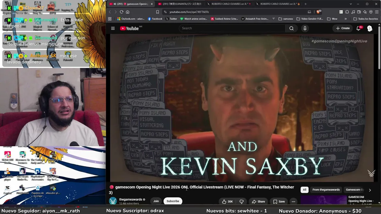Viewport: 381px width, 214px height.
Task: Dislike the gamescom livestream video
Action: click(x=241, y=202)
